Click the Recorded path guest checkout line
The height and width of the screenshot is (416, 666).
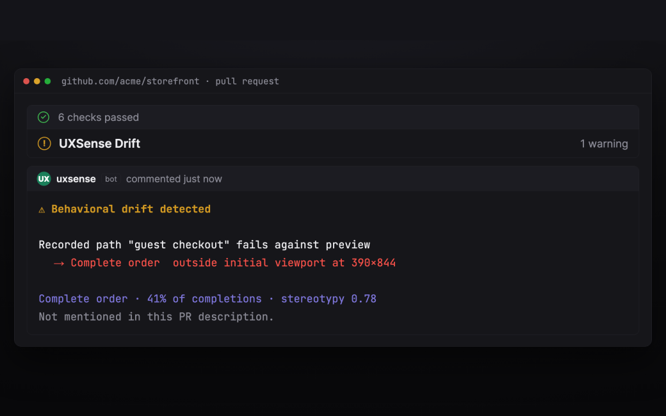[204, 245]
